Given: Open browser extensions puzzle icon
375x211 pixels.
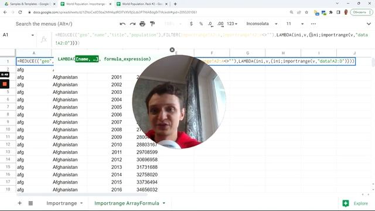Looking at the screenshot, I should click(x=331, y=12).
